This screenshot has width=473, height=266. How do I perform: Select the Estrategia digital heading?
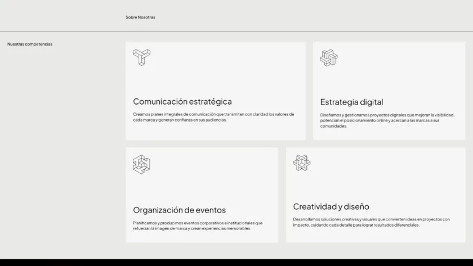pos(352,102)
